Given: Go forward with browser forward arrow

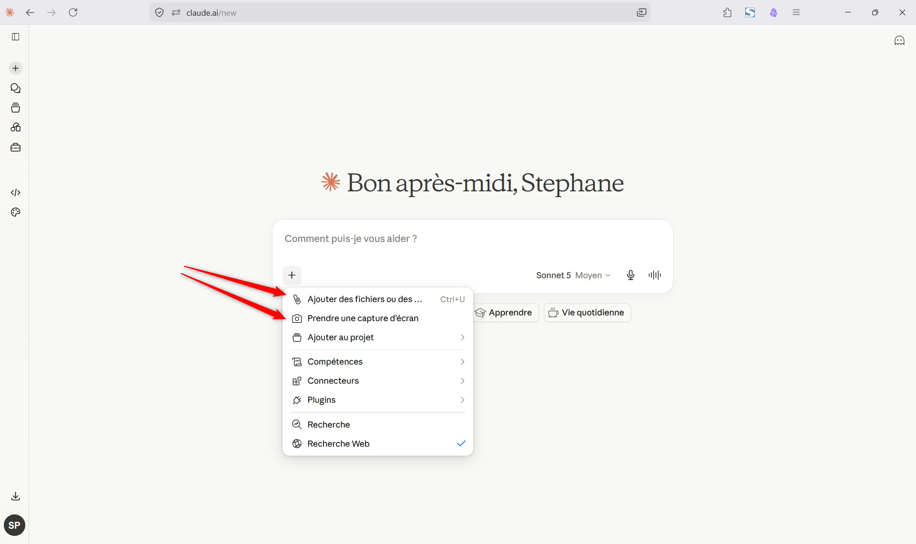Looking at the screenshot, I should [52, 12].
